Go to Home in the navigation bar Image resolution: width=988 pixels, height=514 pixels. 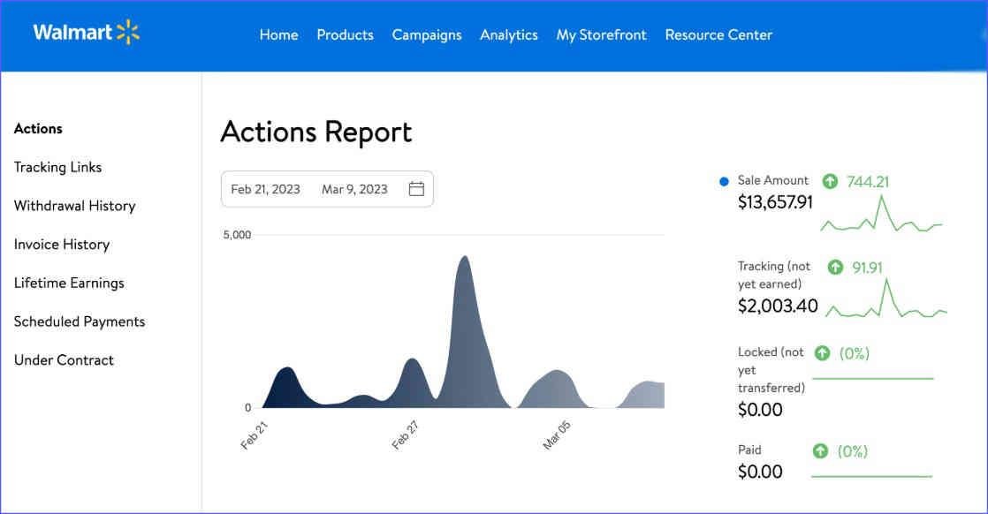pyautogui.click(x=278, y=34)
